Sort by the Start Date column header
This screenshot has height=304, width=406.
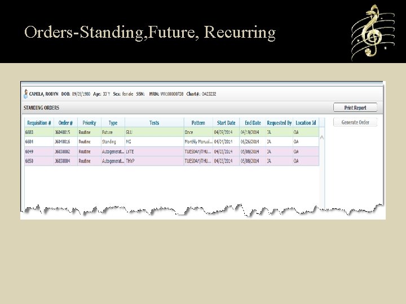(226, 123)
